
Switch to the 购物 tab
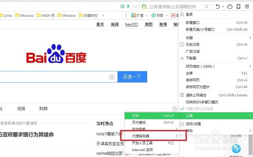point(43,109)
